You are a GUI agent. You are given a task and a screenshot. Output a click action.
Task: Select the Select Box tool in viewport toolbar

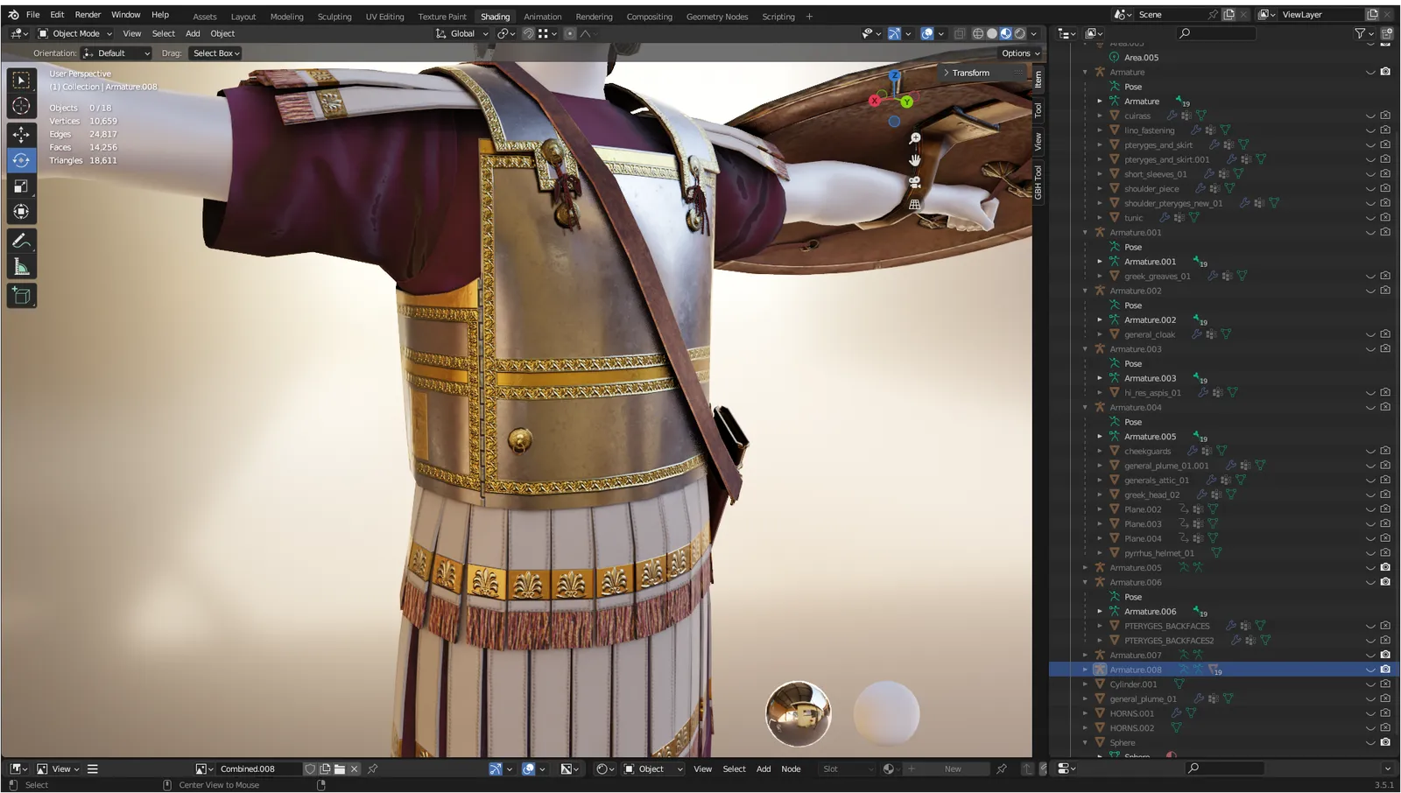tap(21, 81)
